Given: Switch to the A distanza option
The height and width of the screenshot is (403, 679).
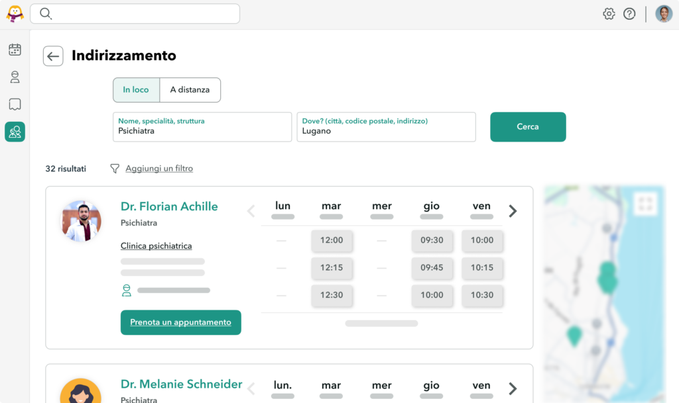Looking at the screenshot, I should click(x=190, y=89).
